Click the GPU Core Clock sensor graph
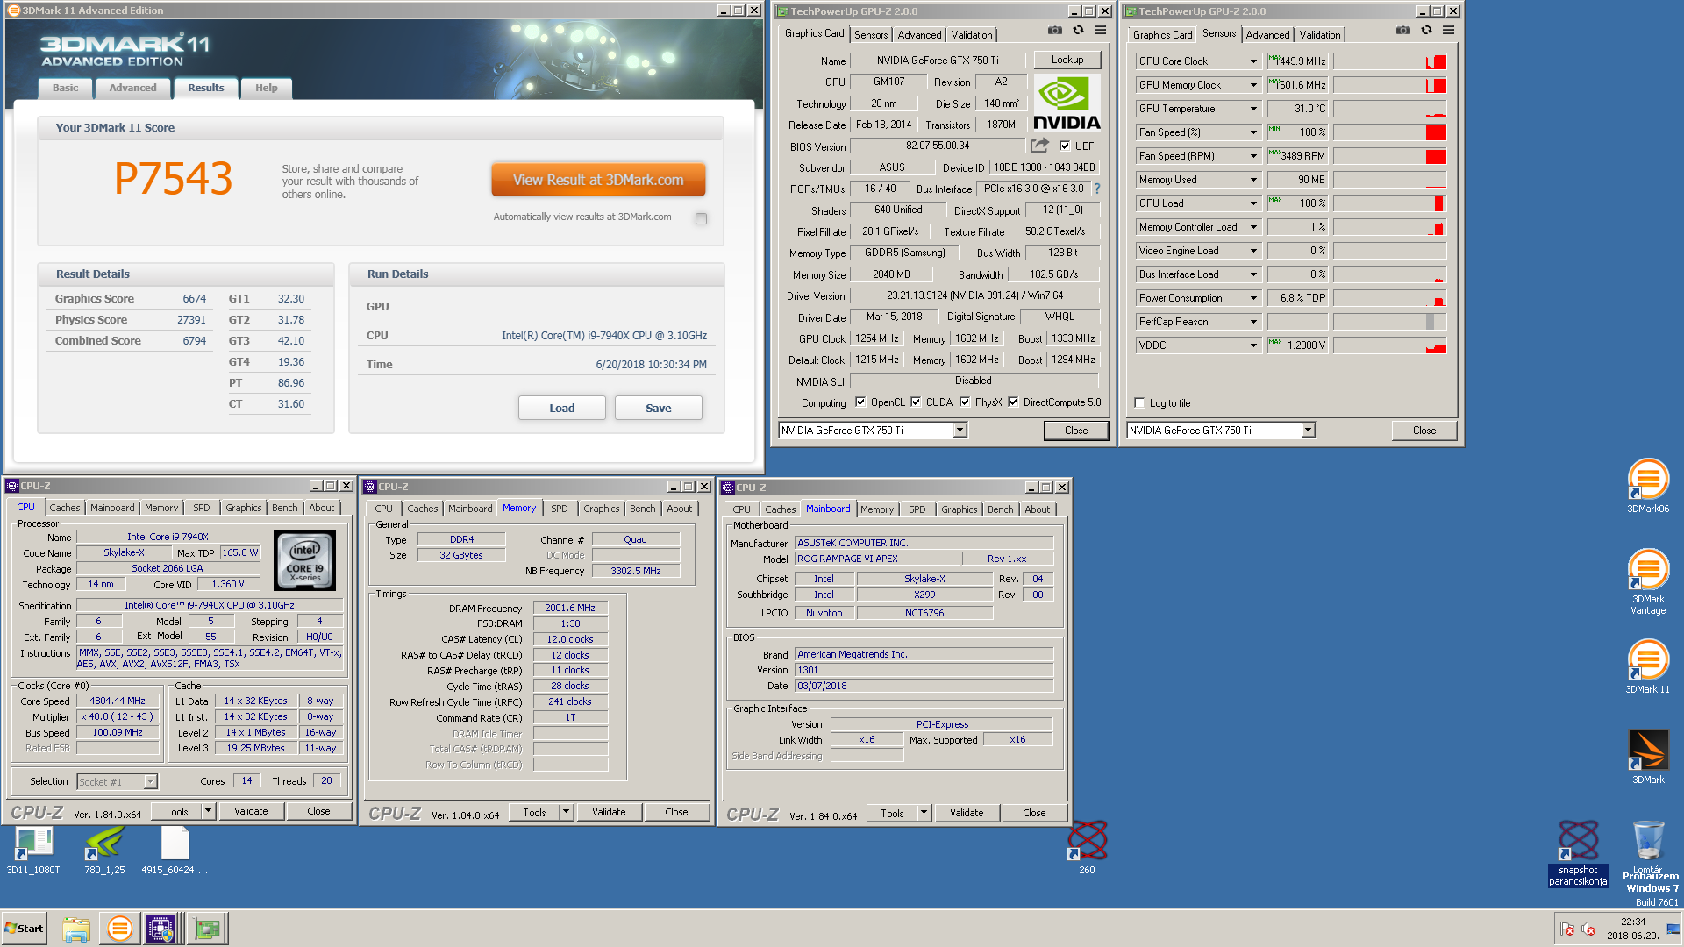The width and height of the screenshot is (1684, 947). [x=1389, y=61]
